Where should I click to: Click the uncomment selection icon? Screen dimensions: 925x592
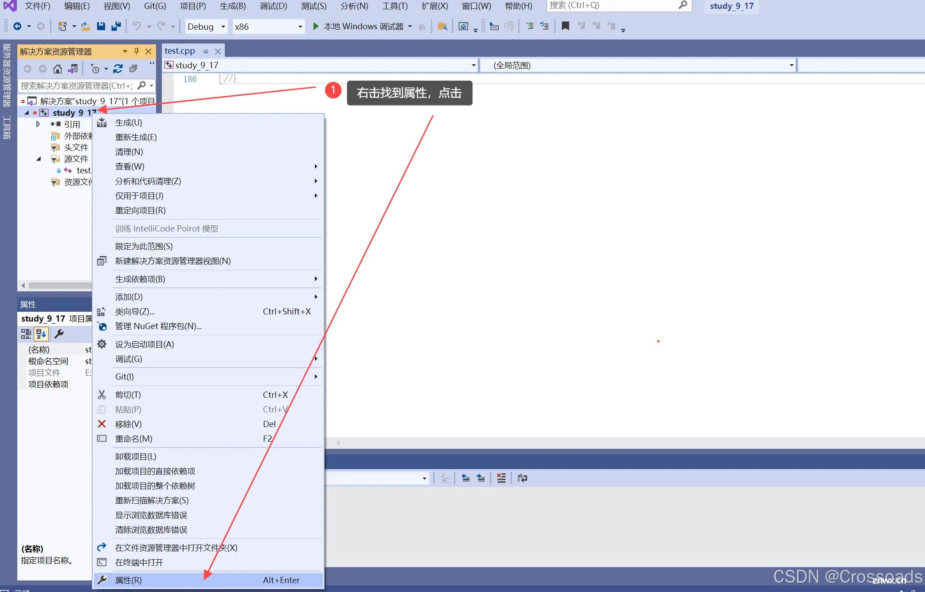[x=545, y=26]
